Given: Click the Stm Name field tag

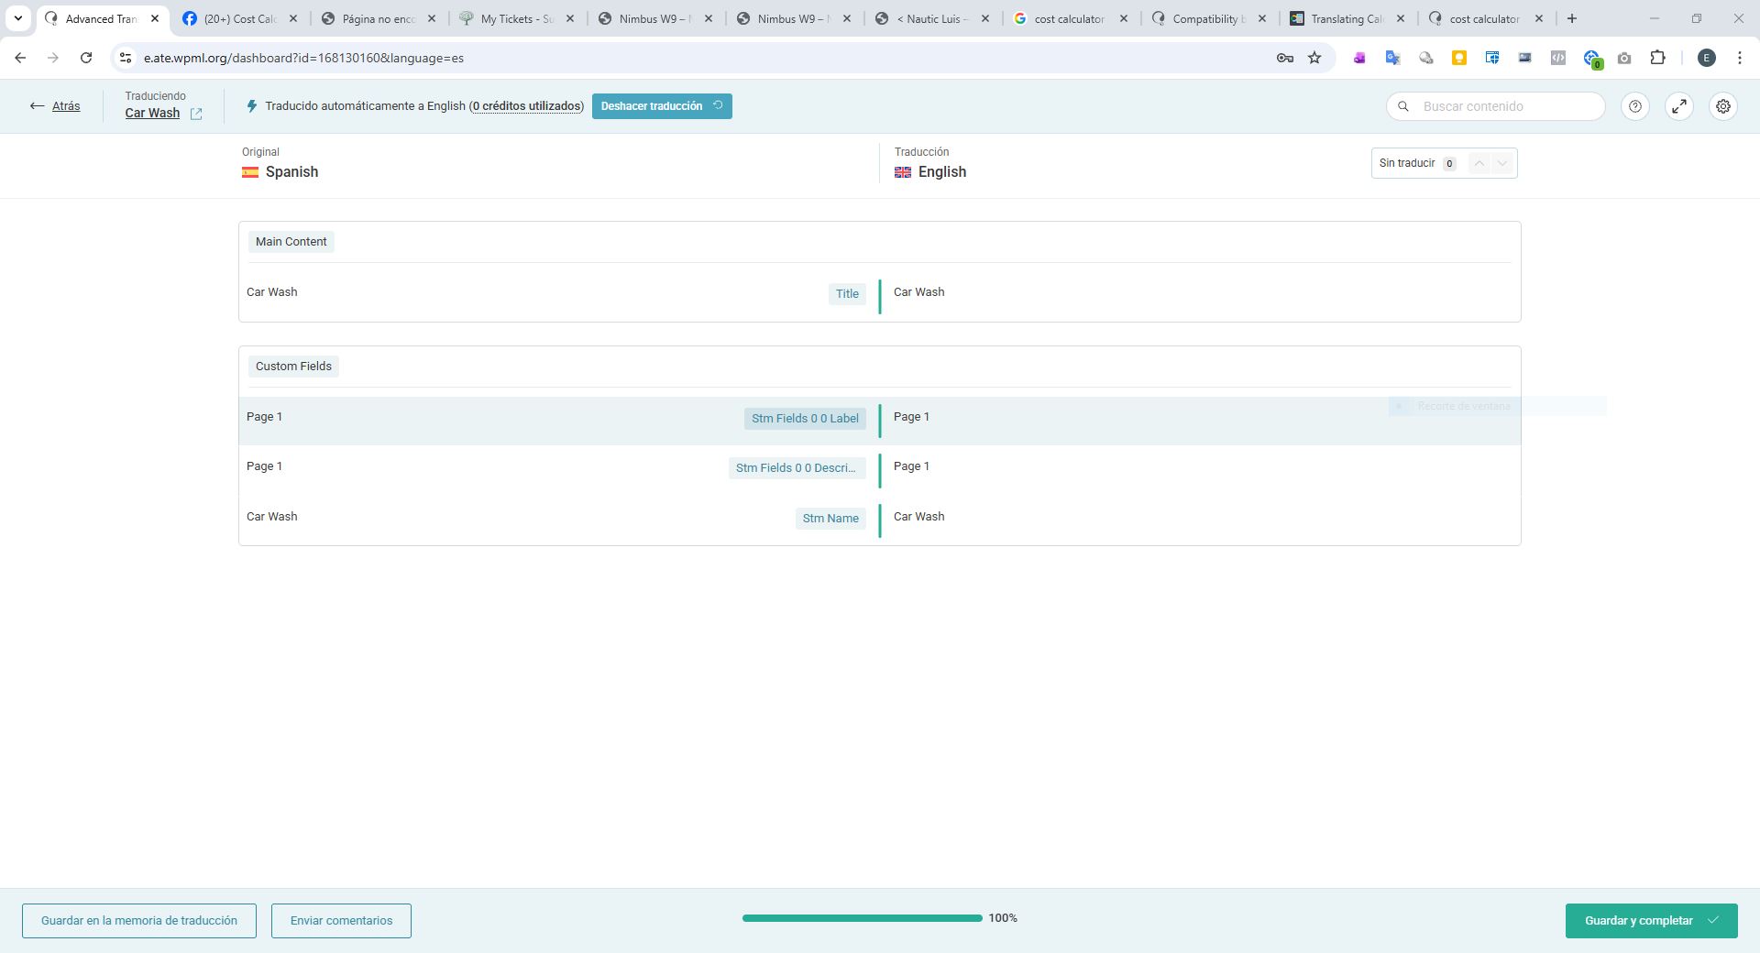Looking at the screenshot, I should point(830,519).
